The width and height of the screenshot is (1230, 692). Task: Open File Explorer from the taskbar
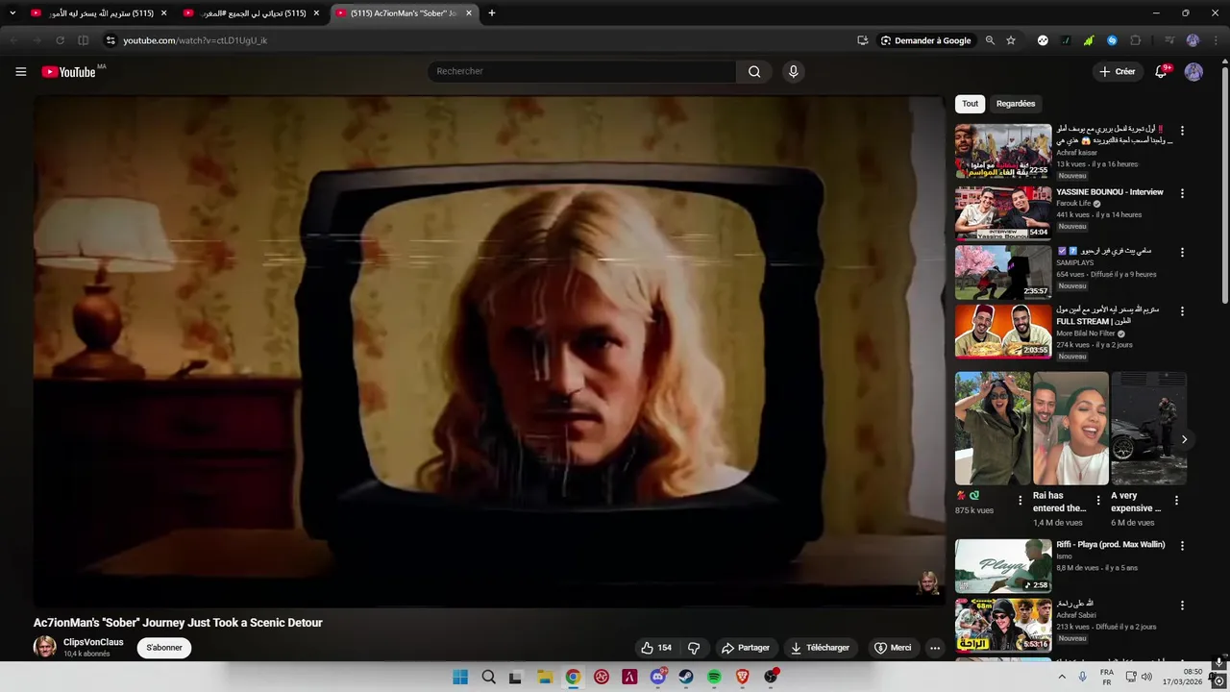pos(545,677)
